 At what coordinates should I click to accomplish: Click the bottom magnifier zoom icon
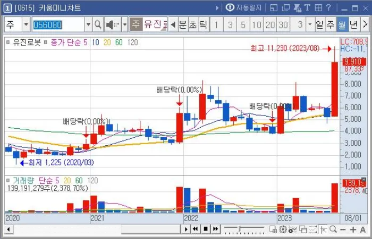333,229
